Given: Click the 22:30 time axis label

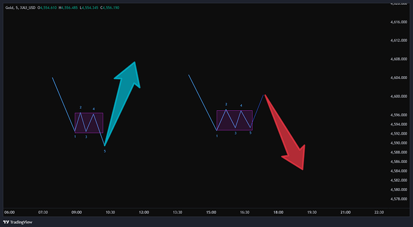Looking at the screenshot, I should [x=379, y=213].
